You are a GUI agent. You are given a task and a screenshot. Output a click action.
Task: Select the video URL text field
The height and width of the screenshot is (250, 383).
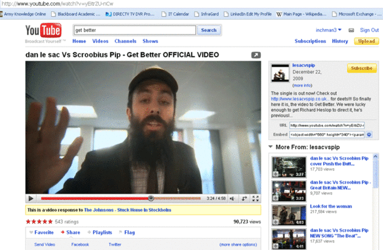point(327,125)
